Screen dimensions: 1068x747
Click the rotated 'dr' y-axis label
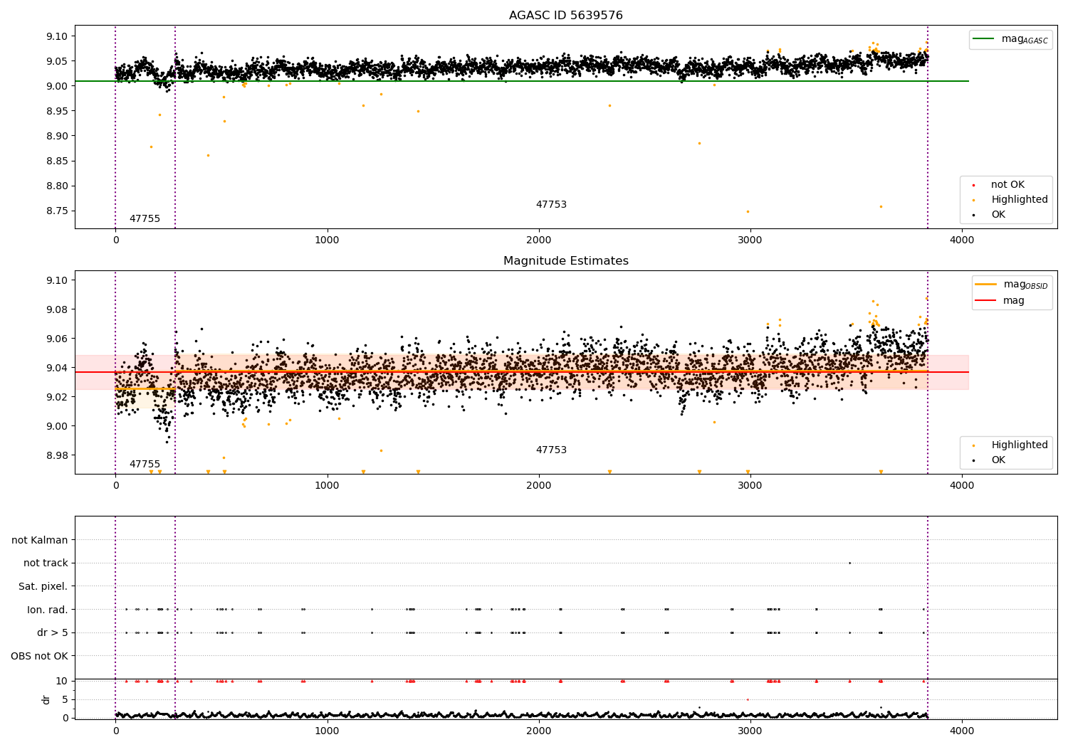coord(46,699)
